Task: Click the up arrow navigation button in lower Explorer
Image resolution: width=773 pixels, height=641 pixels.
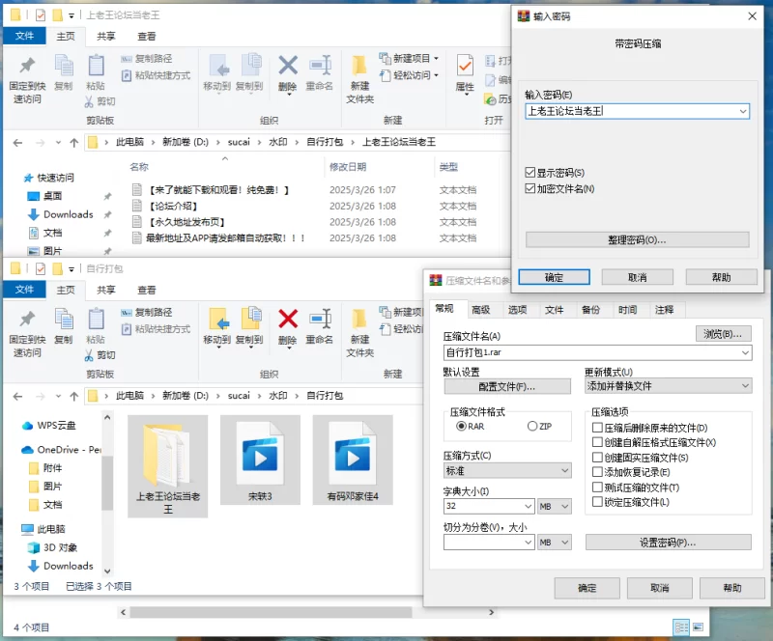Action: pyautogui.click(x=73, y=396)
